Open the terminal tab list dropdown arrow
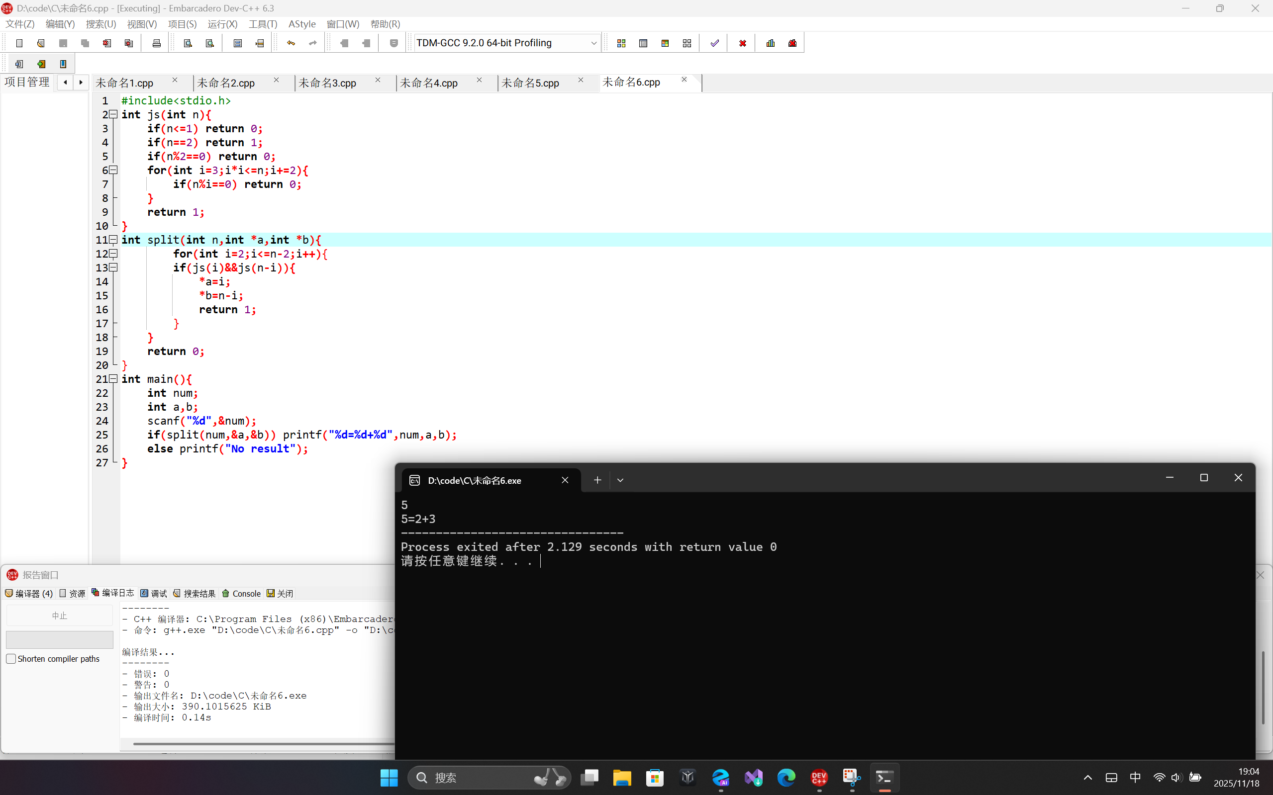1273x795 pixels. (x=620, y=480)
